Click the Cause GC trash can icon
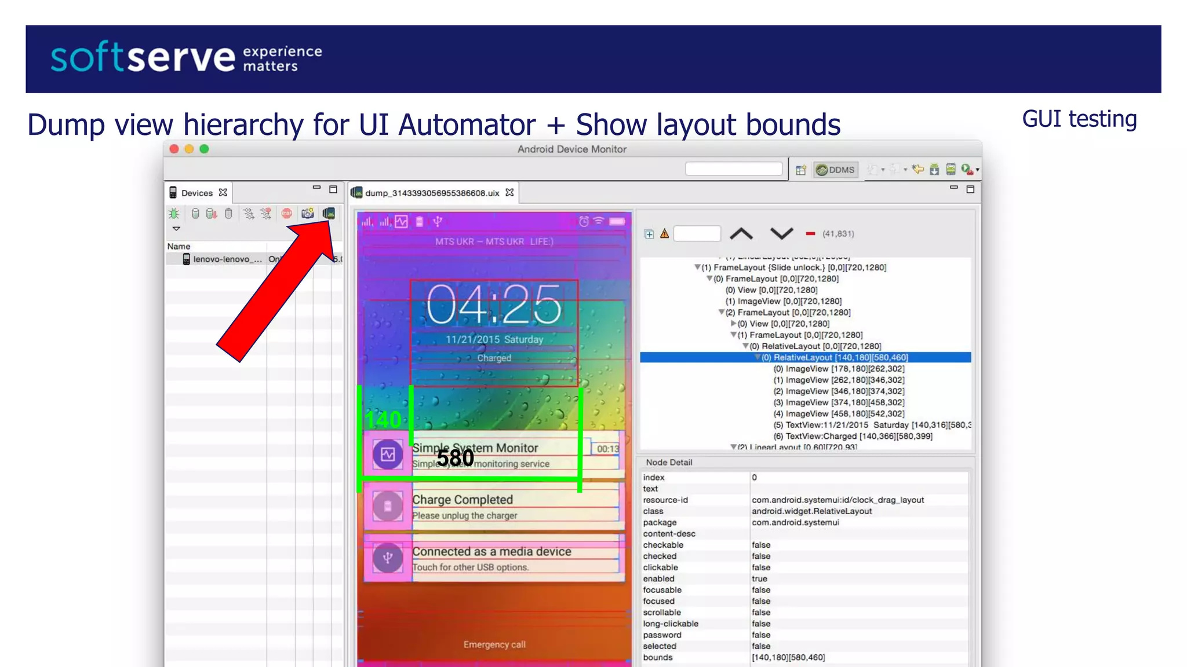Image resolution: width=1187 pixels, height=667 pixels. pos(228,214)
